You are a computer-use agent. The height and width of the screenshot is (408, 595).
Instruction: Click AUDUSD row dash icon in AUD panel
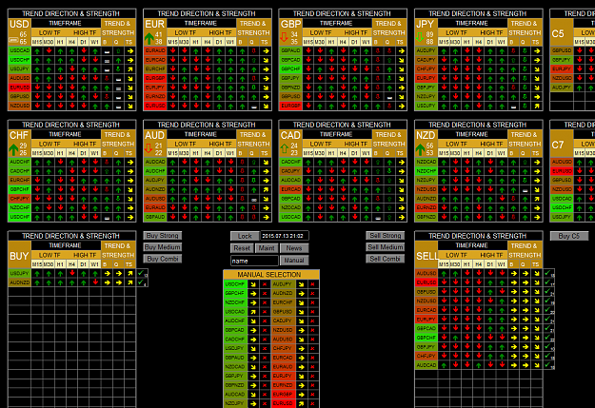click(x=254, y=200)
